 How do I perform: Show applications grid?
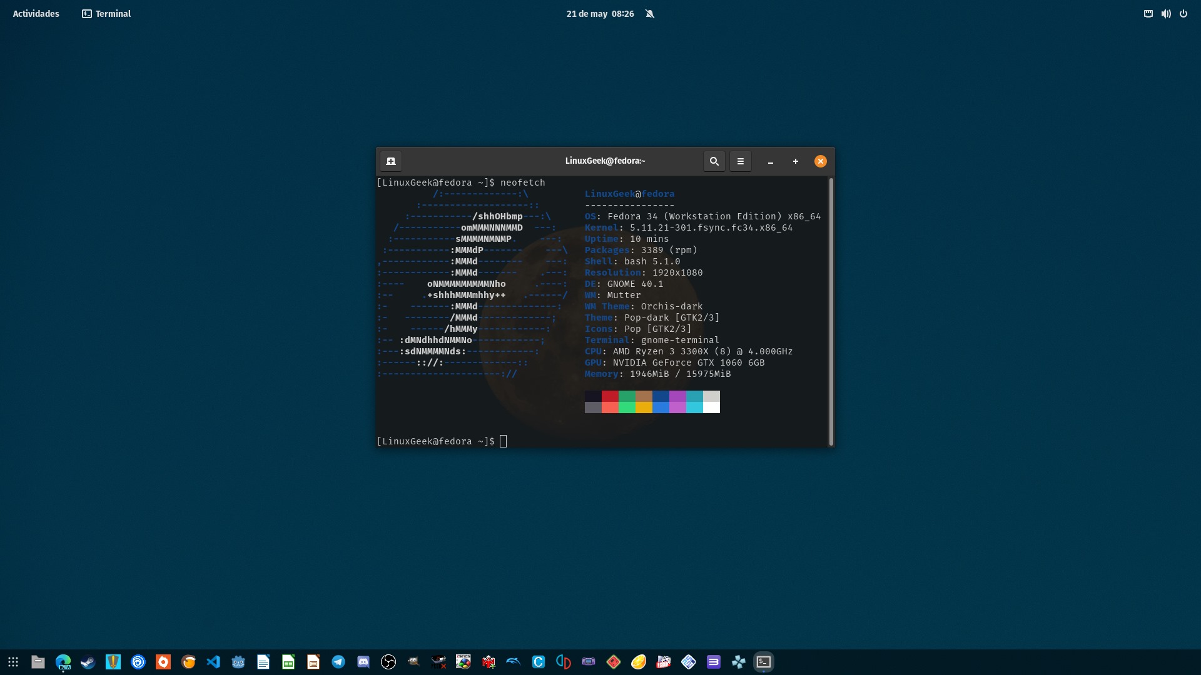click(x=13, y=662)
